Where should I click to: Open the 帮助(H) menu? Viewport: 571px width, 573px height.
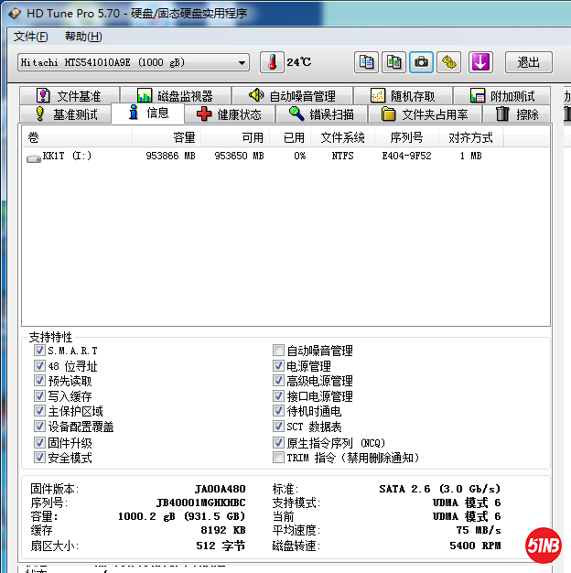(83, 37)
